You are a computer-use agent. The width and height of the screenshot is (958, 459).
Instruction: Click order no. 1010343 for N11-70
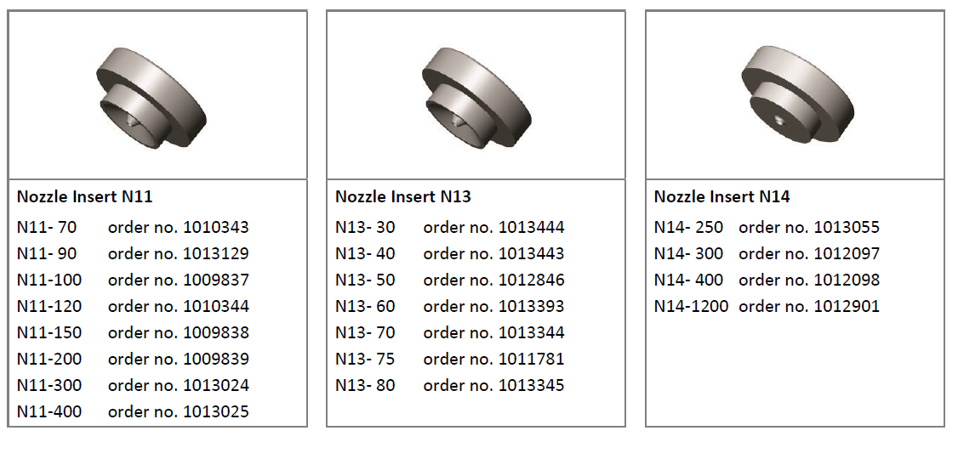click(x=179, y=228)
